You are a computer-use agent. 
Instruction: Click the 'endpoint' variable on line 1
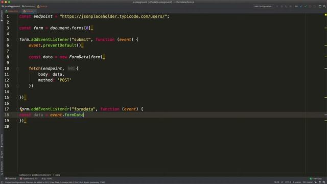[43, 16]
